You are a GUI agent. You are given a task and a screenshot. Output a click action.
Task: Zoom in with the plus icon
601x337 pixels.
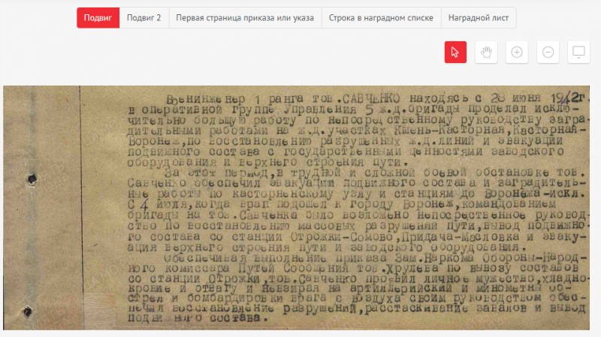[517, 52]
